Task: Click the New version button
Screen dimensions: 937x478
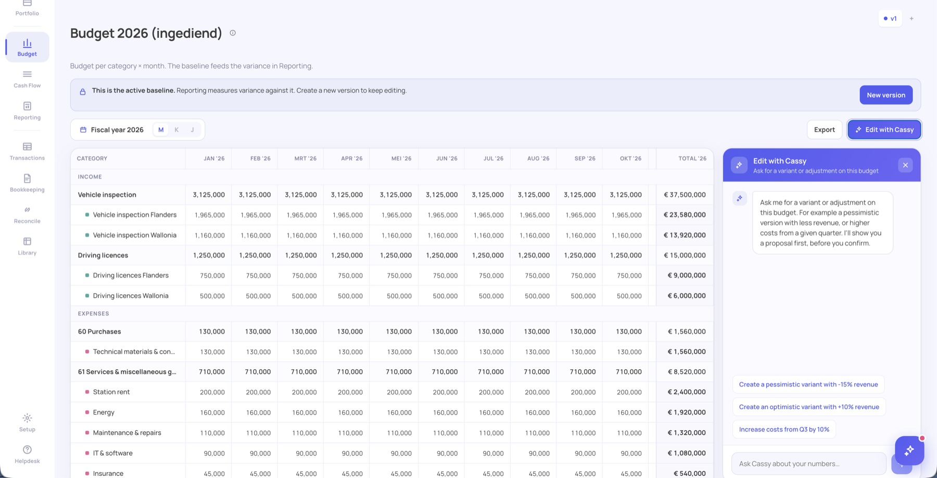Action: point(886,95)
